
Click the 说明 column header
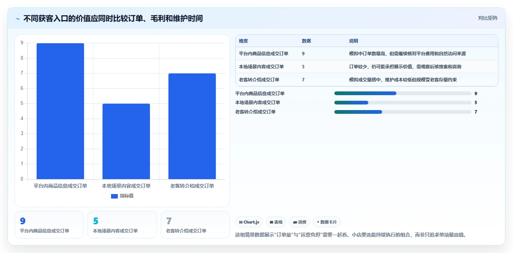(354, 41)
